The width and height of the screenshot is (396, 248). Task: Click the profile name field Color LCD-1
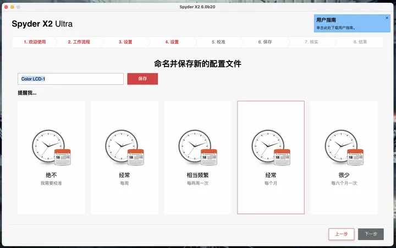[71, 79]
